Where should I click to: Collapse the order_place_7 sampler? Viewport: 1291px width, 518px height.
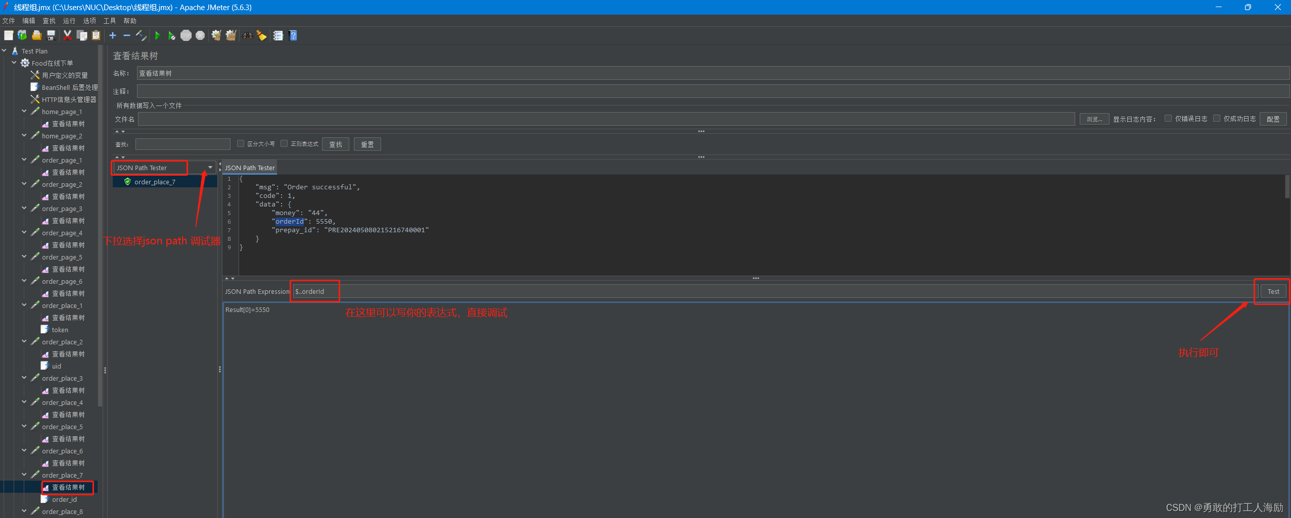click(x=24, y=475)
